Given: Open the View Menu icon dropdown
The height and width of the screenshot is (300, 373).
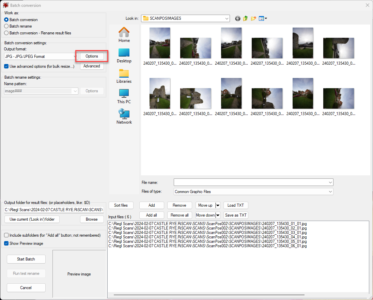Looking at the screenshot, I should coord(263,18).
